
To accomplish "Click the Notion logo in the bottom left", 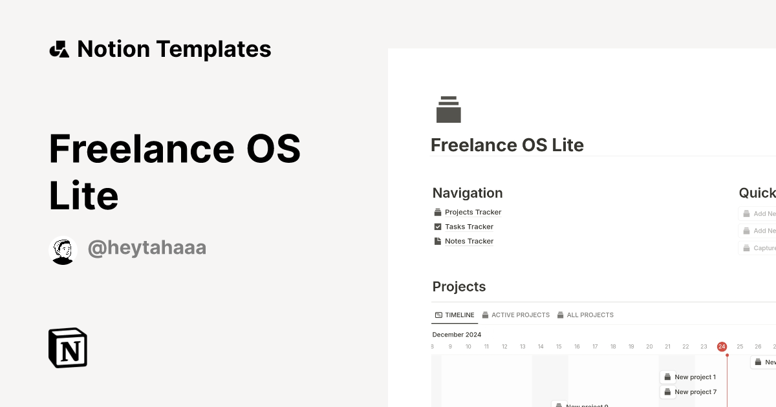I will pos(67,348).
